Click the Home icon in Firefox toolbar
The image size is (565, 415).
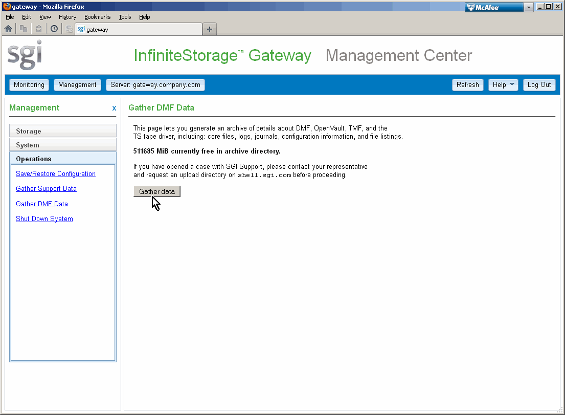8,29
